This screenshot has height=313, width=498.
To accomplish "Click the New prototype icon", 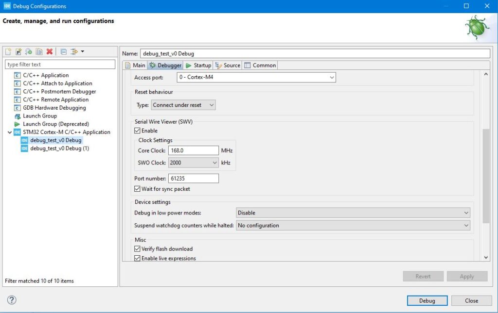I will (x=18, y=51).
